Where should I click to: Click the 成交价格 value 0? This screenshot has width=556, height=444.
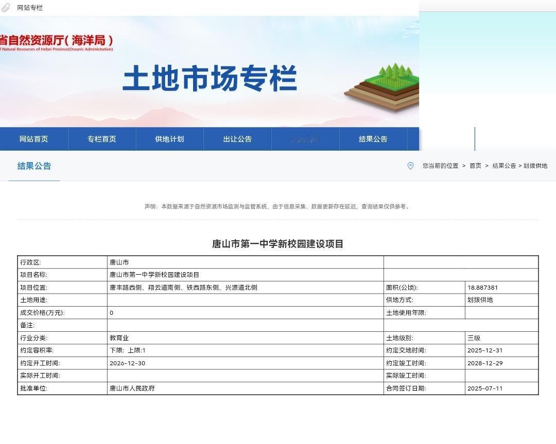tap(111, 312)
